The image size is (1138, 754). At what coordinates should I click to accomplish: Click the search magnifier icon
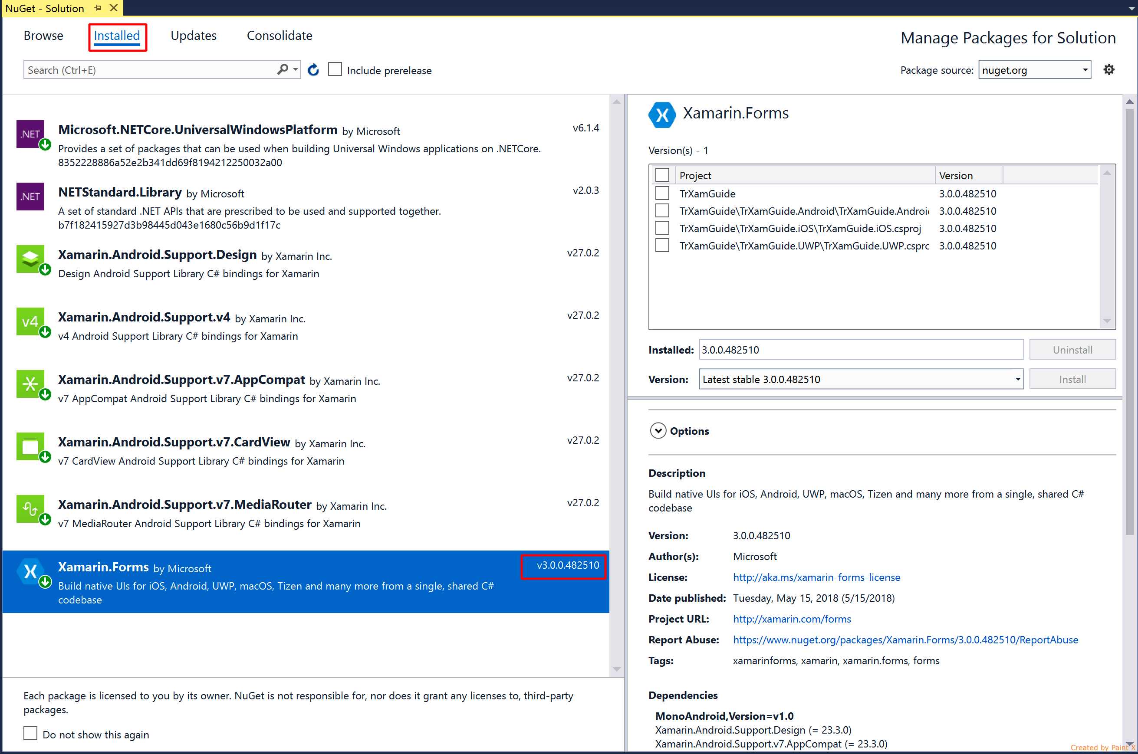click(x=283, y=70)
